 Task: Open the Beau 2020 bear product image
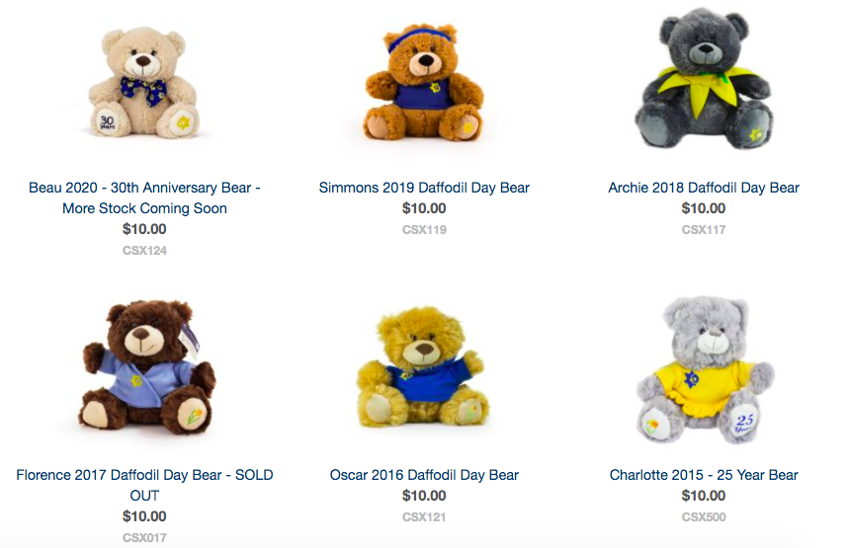click(144, 82)
